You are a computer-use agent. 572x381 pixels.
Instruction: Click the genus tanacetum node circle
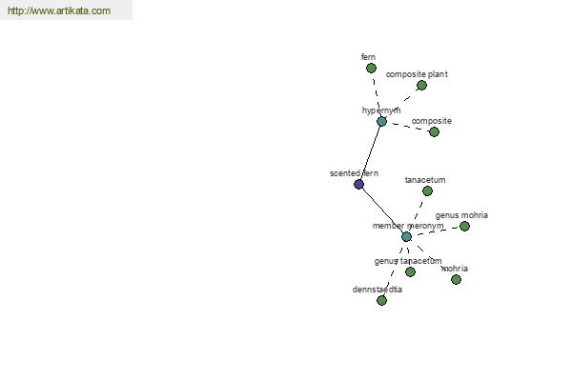point(410,271)
